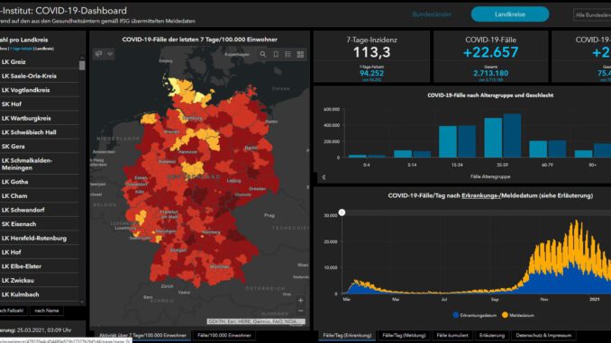Click the 7-Tage-Inzidenz value 113,3
The image size is (611, 343).
(372, 52)
